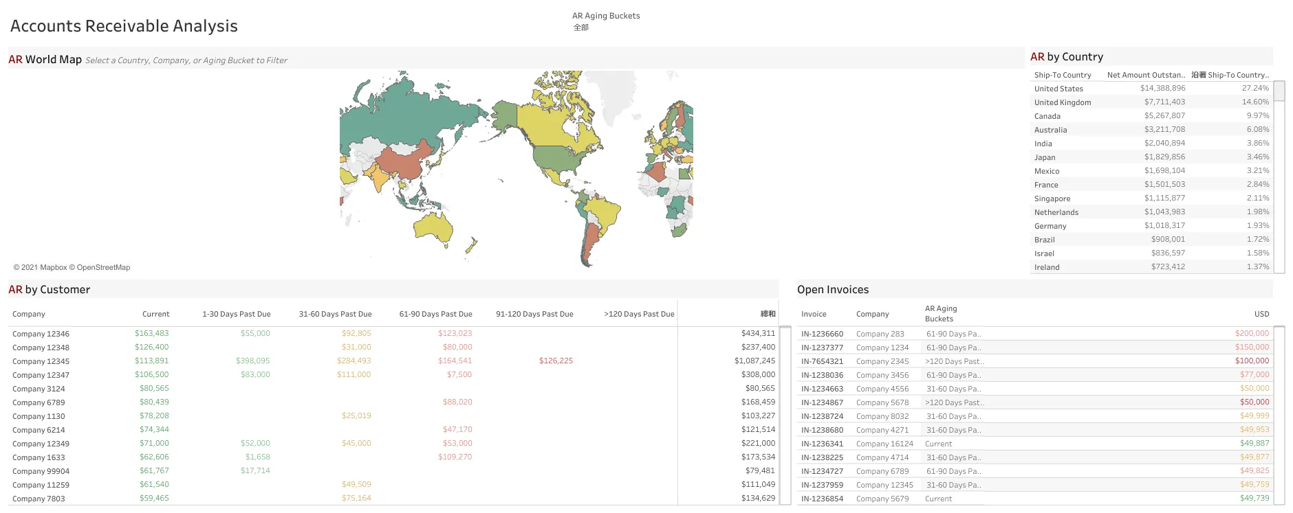
Task: Select Japan in the country list
Action: click(x=1045, y=157)
